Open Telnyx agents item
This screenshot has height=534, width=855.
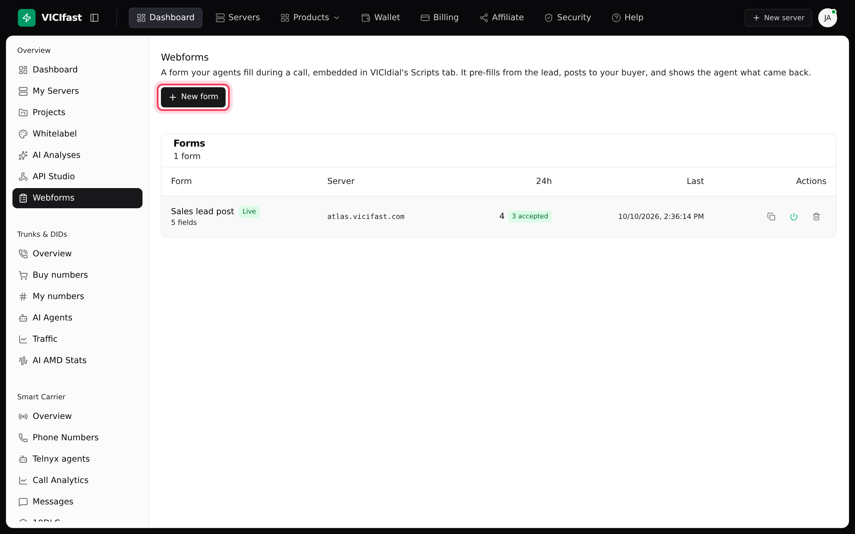[77, 459]
